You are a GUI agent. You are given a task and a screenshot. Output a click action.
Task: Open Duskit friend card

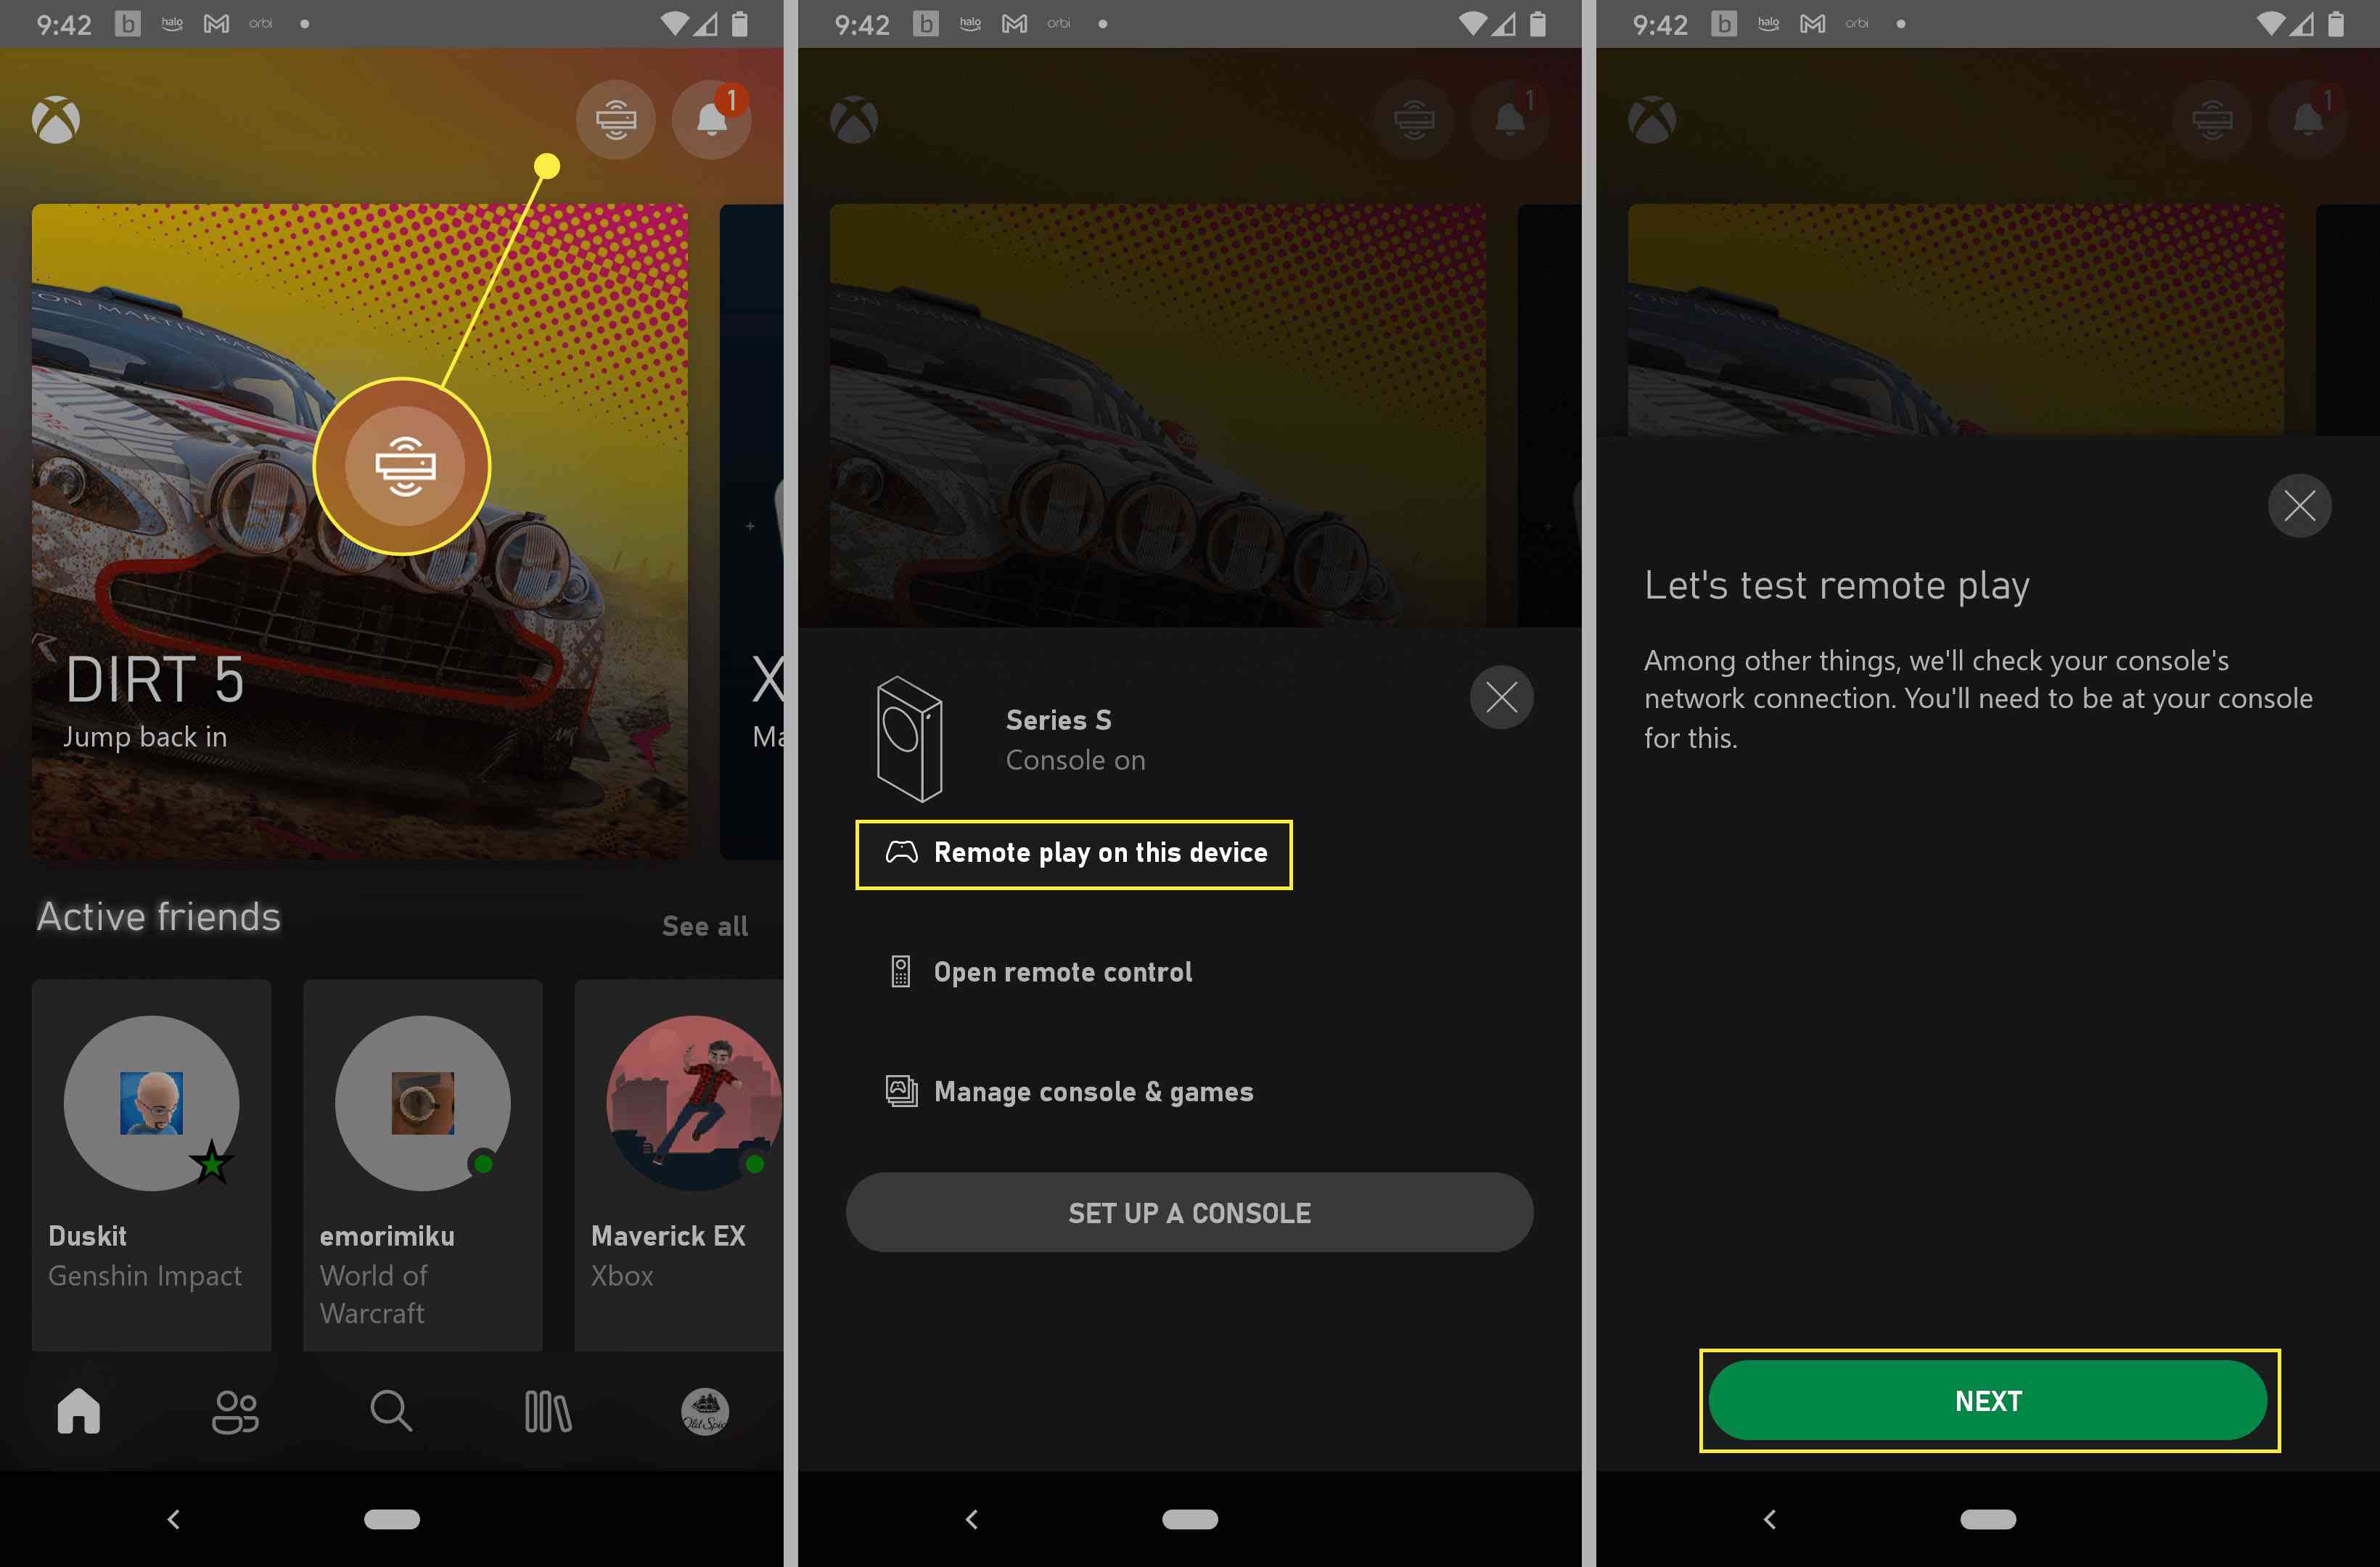point(151,1165)
